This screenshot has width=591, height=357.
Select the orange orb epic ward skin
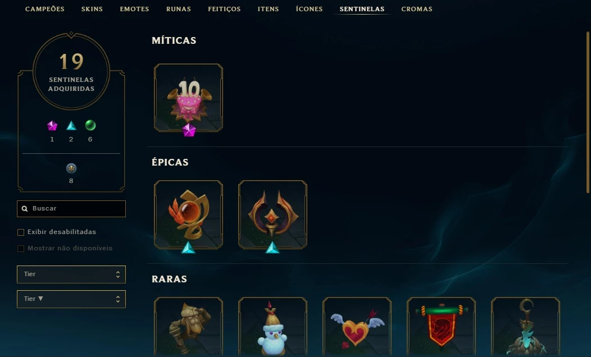tap(188, 214)
